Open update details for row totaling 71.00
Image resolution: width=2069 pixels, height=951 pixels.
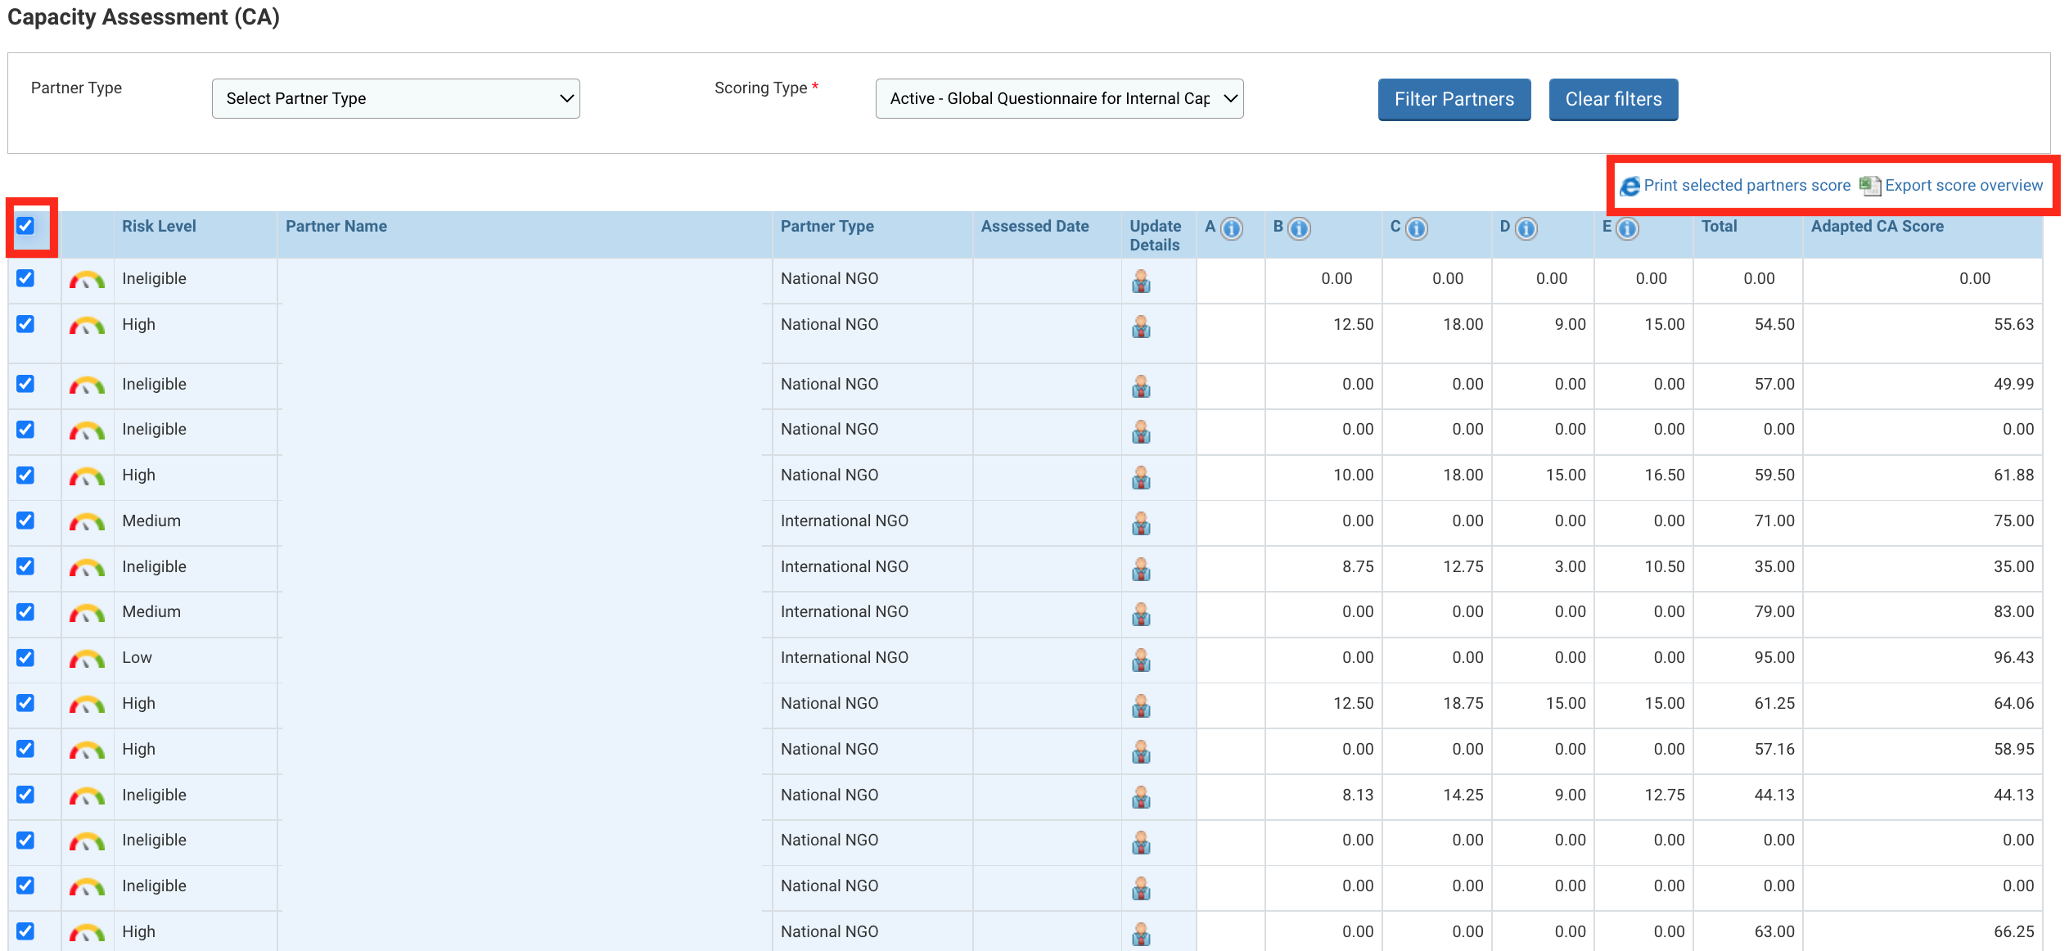1141,524
